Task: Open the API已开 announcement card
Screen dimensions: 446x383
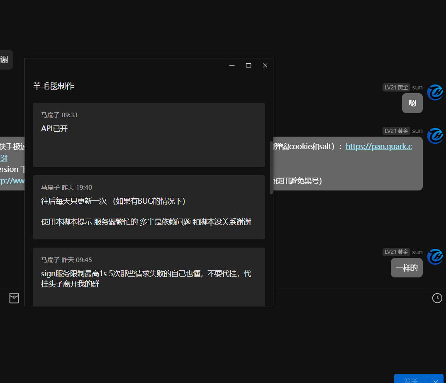Action: click(x=149, y=135)
